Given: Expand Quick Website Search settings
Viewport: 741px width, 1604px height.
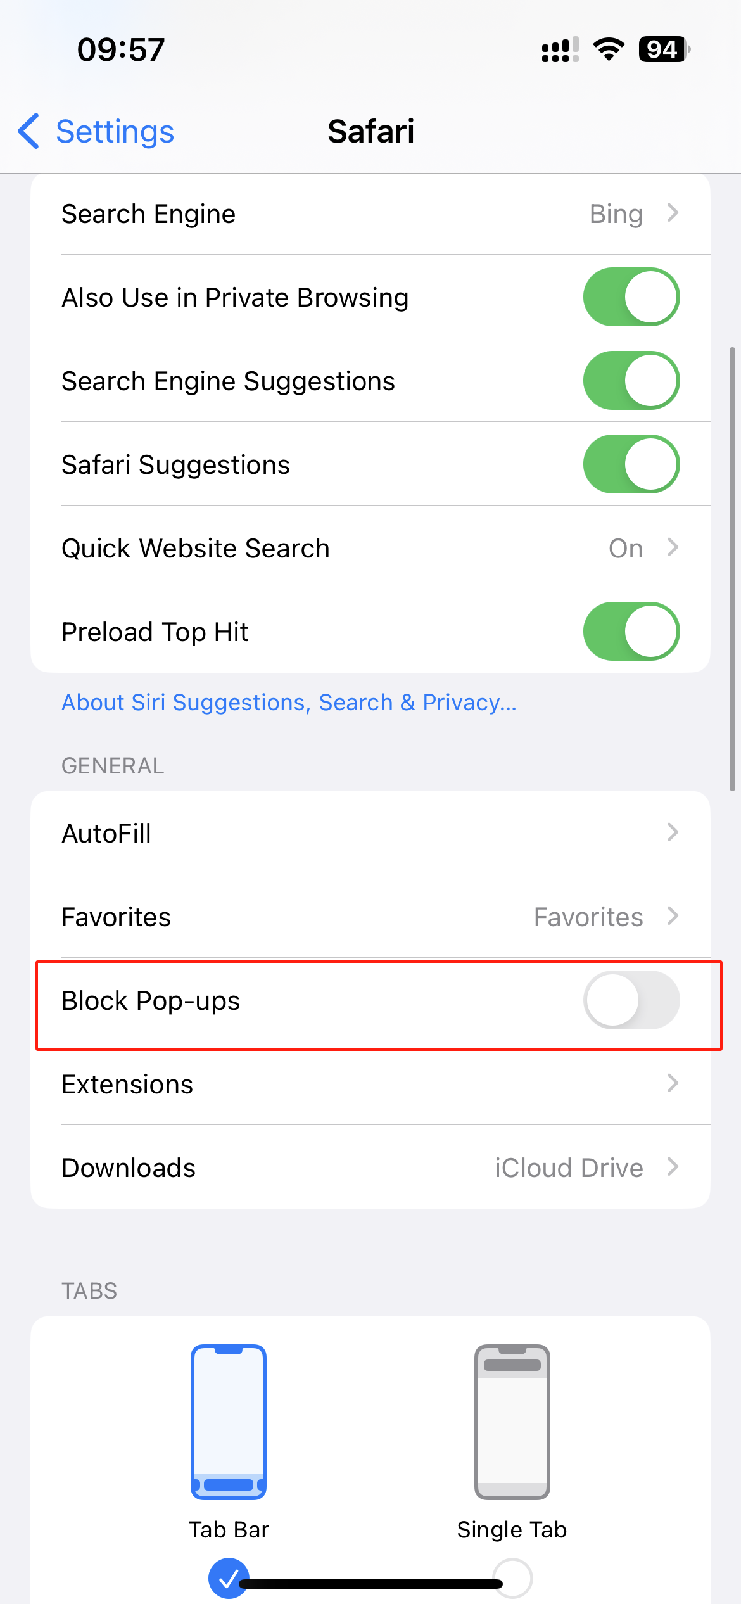Looking at the screenshot, I should 370,548.
